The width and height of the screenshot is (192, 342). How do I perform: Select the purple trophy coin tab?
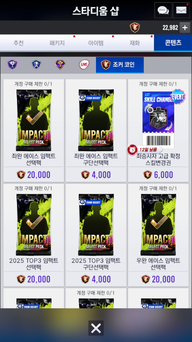(x=12, y=64)
